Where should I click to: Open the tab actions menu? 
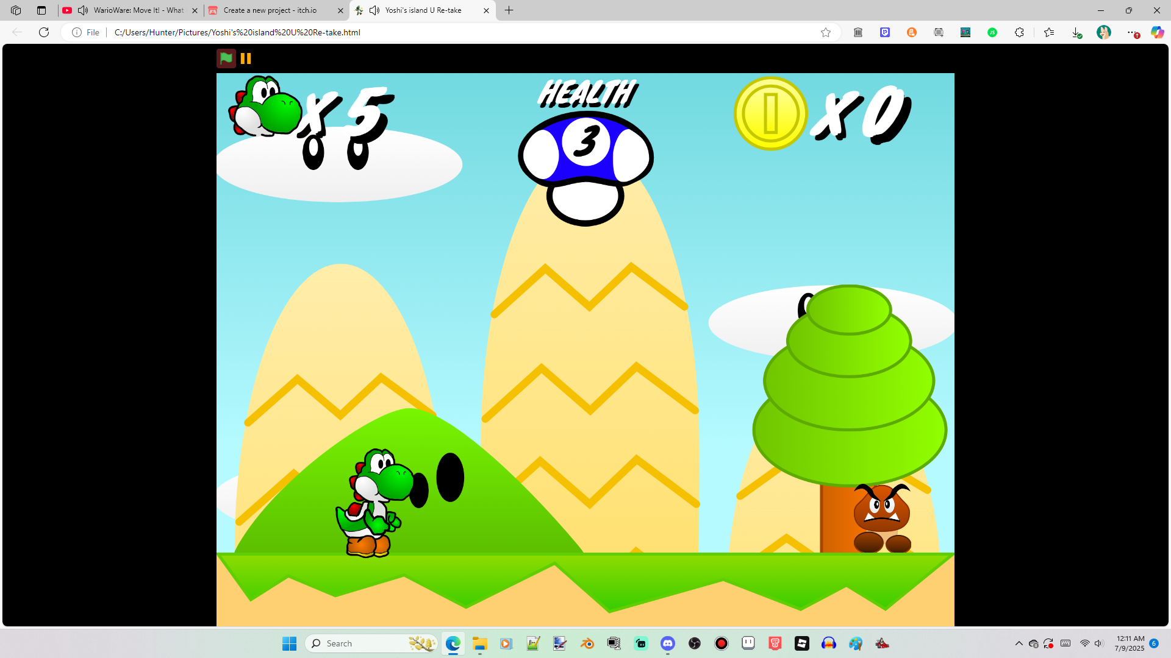coord(41,10)
